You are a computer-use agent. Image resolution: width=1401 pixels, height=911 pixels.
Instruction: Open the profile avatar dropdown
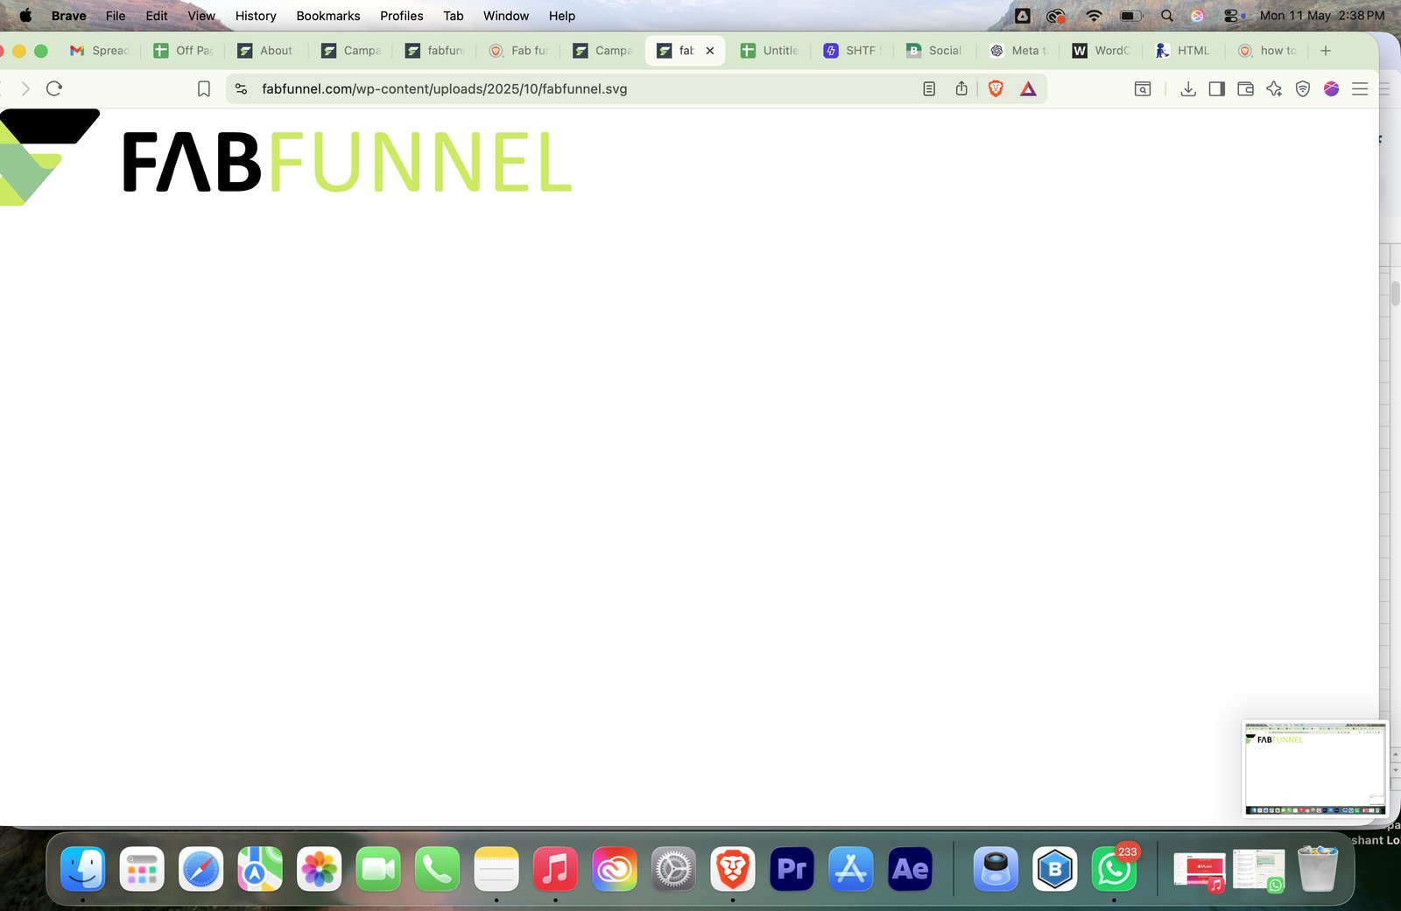[1332, 88]
